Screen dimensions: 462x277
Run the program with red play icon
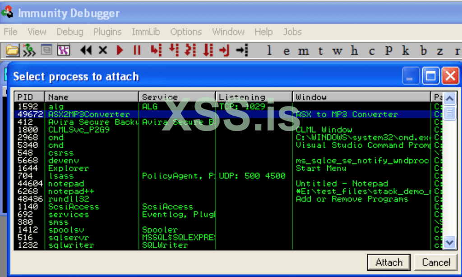120,51
